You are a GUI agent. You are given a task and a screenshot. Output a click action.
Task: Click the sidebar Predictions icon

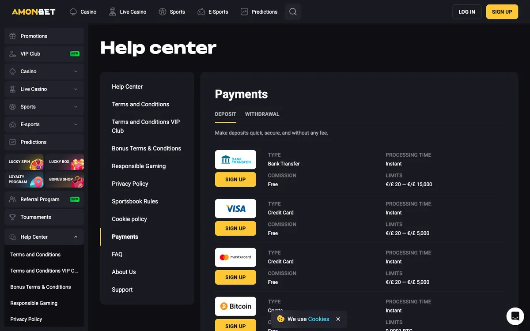point(12,142)
